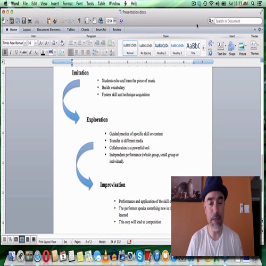
Task: Launch Opera from the Dock
Action: 46,256
